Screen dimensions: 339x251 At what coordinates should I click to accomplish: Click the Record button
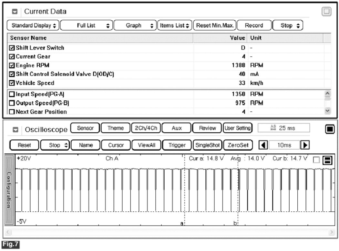pos(254,25)
